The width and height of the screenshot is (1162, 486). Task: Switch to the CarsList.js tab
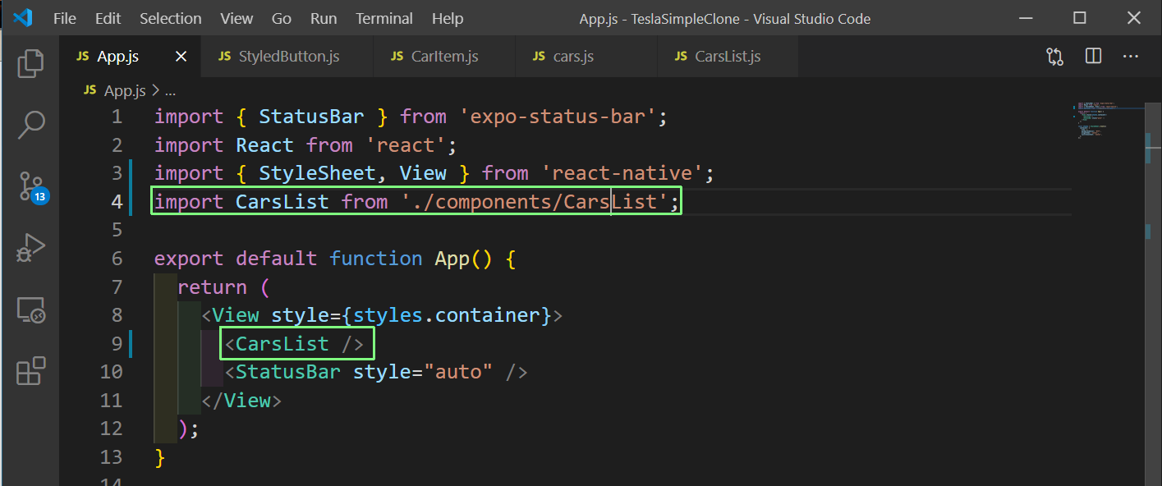727,57
